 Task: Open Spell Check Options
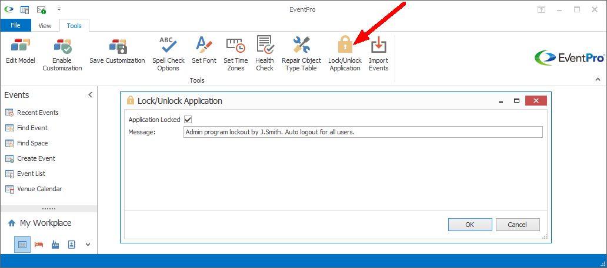click(x=168, y=55)
